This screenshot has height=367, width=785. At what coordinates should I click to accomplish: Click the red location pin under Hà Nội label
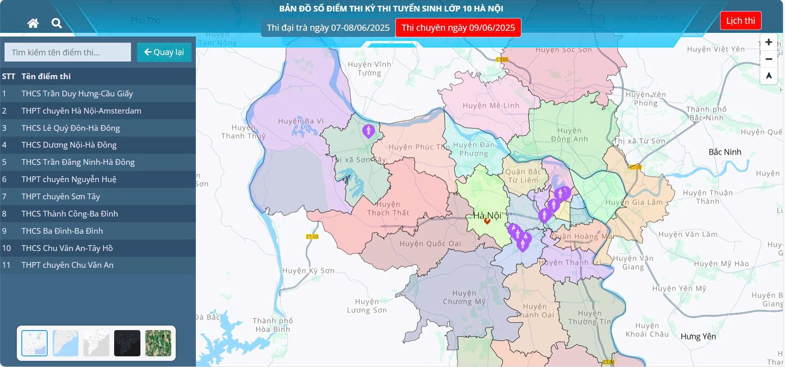[x=487, y=221]
